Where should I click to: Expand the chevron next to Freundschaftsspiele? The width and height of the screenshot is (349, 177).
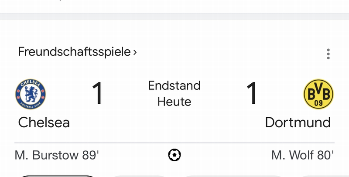click(x=135, y=52)
